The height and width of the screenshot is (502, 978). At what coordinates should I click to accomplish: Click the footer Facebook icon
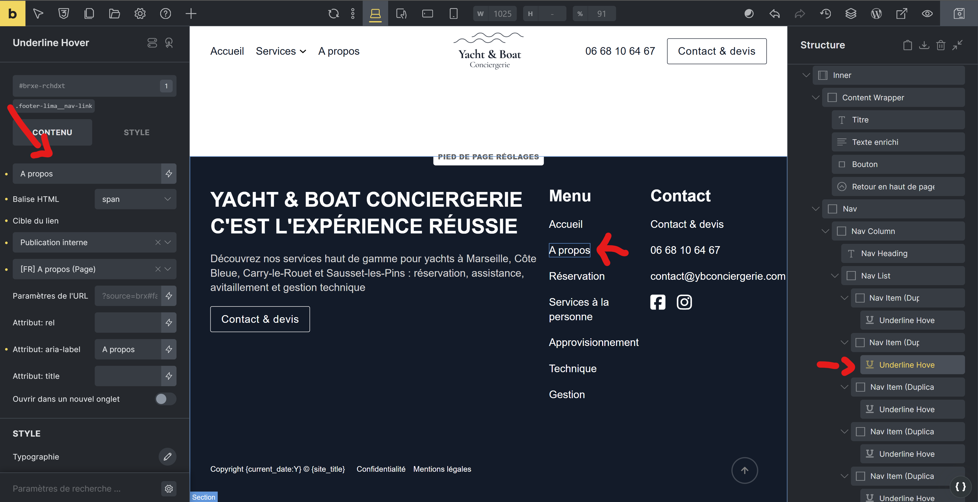click(658, 302)
